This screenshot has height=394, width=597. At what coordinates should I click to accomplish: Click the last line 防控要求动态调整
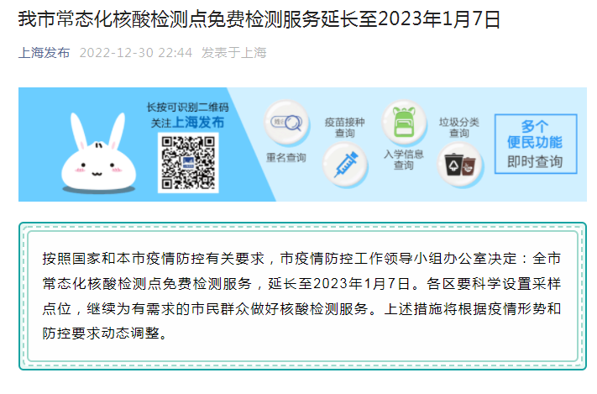pos(105,334)
